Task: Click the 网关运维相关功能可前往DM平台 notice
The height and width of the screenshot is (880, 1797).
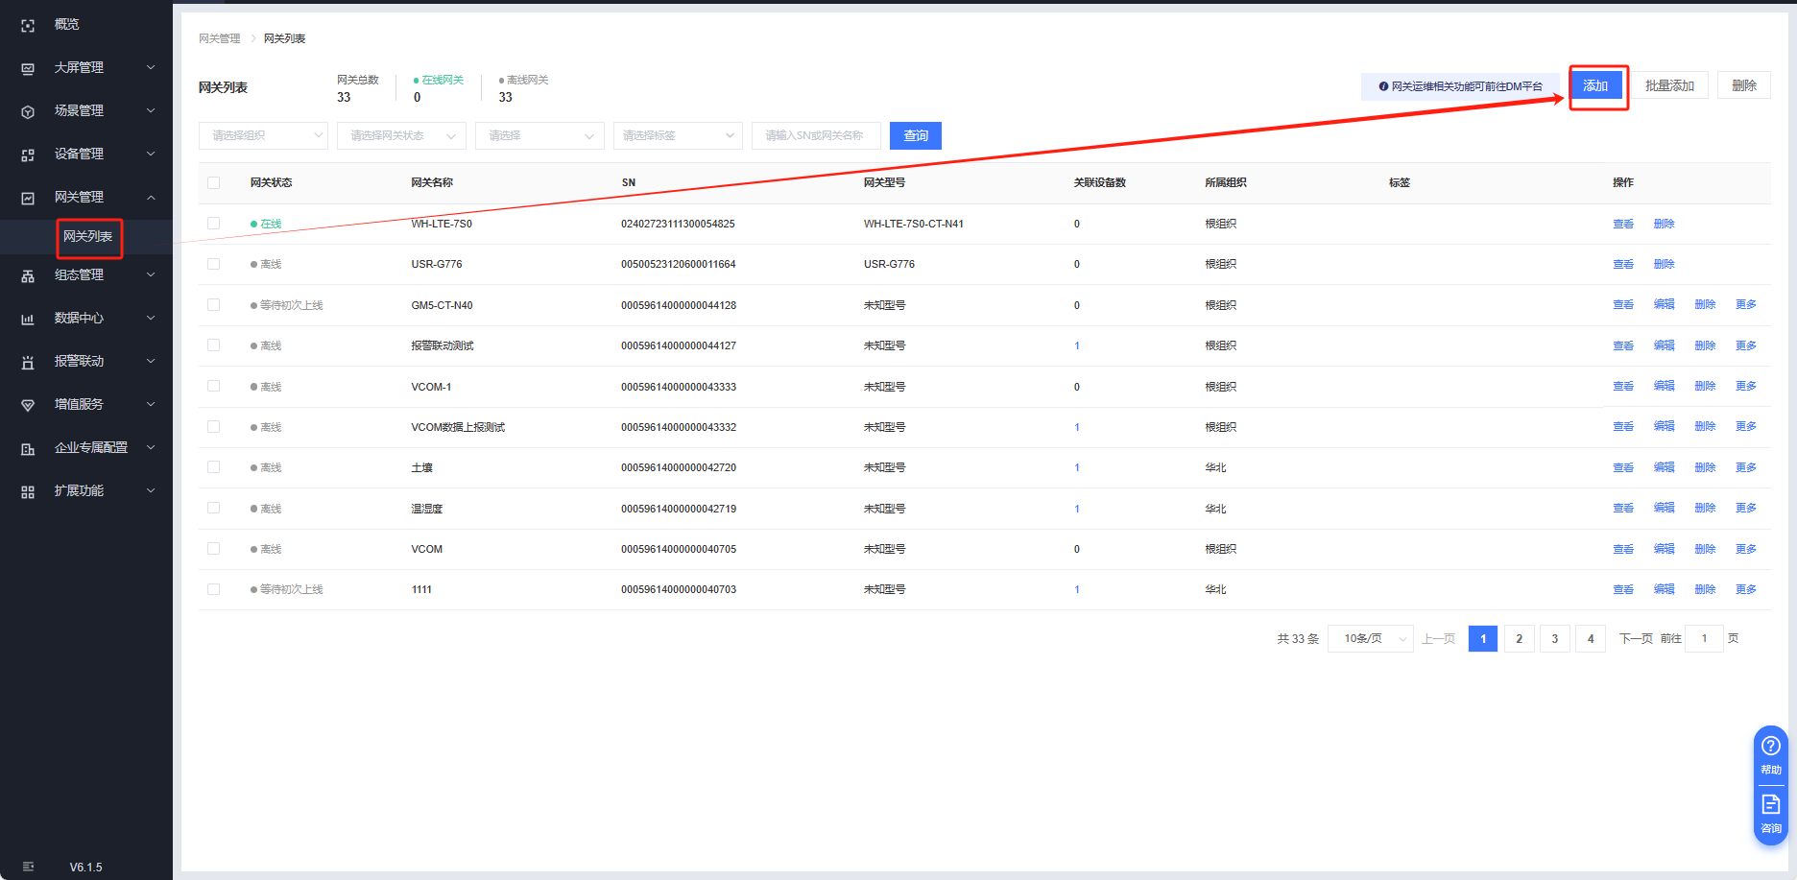Action: 1460,86
